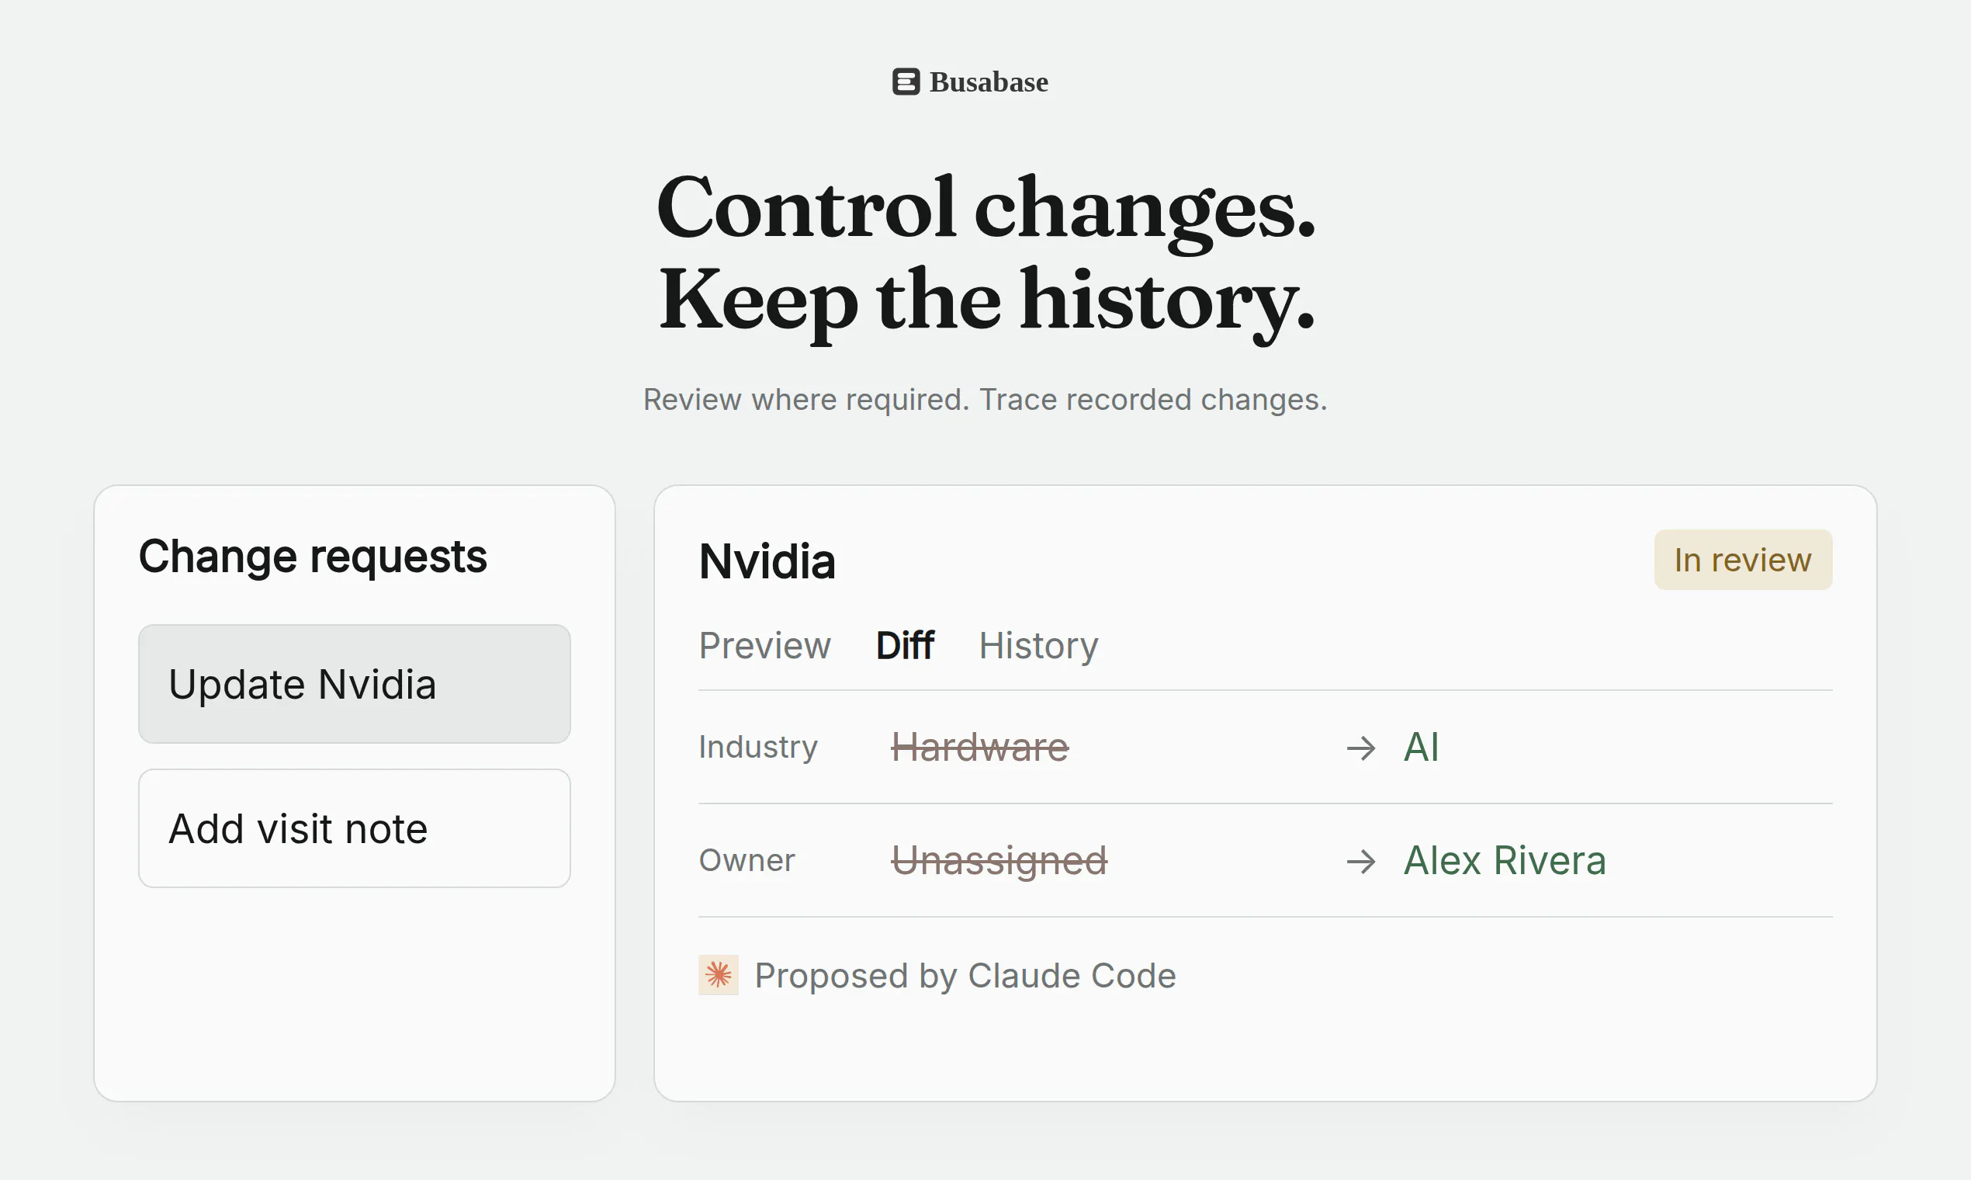Click Proposed by Claude Code text
This screenshot has width=1971, height=1180.
point(965,976)
